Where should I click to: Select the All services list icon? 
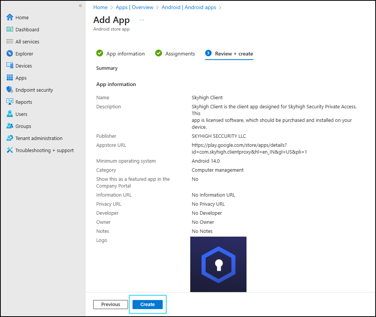[x=10, y=42]
